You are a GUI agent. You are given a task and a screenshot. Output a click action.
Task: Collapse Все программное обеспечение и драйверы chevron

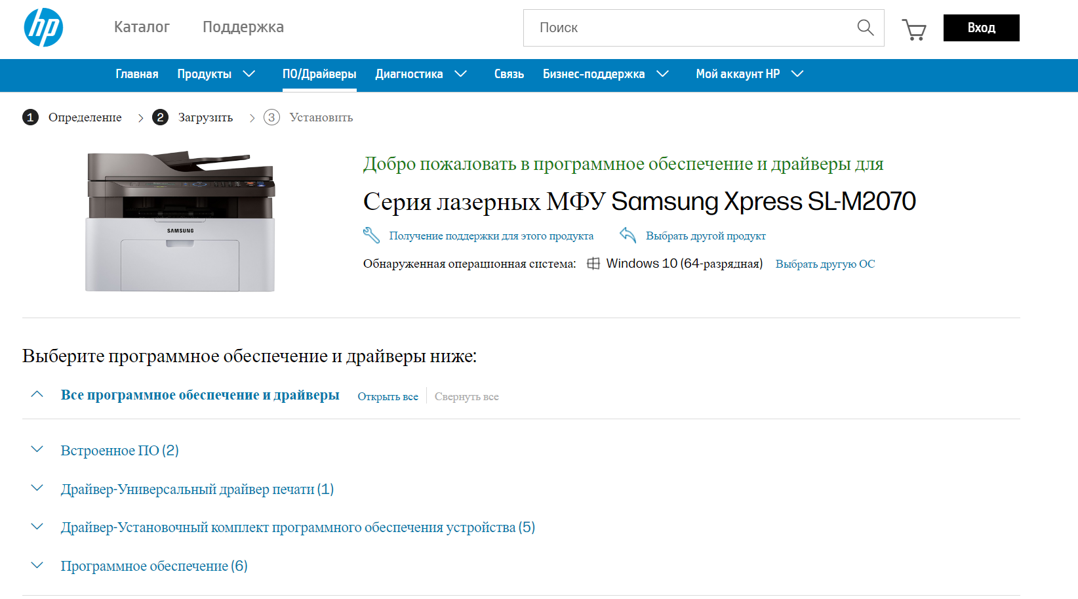37,394
